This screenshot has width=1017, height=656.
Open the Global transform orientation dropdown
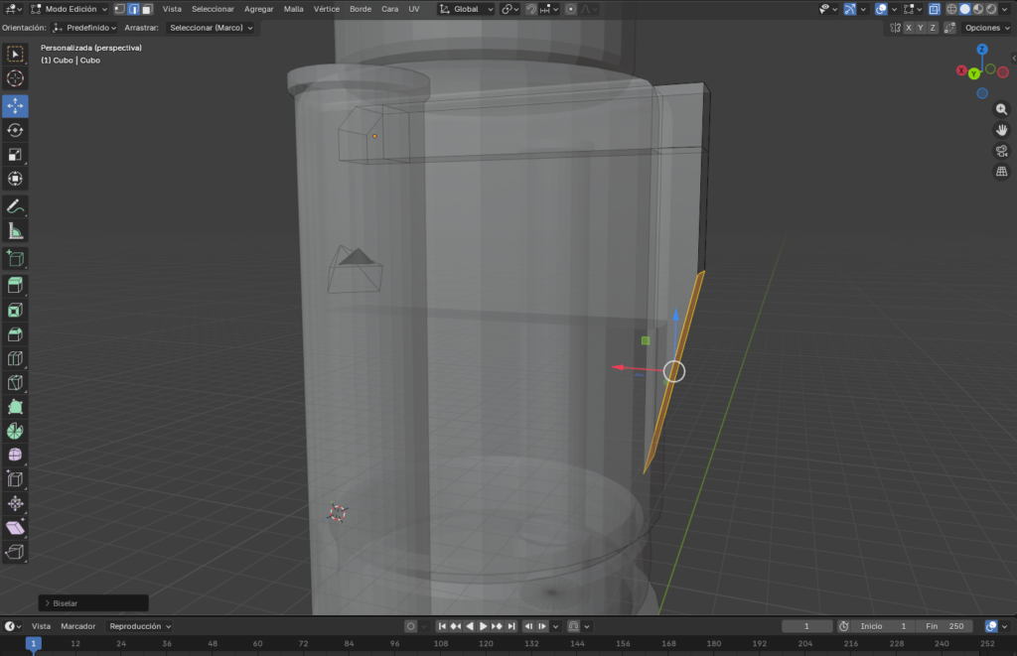466,9
